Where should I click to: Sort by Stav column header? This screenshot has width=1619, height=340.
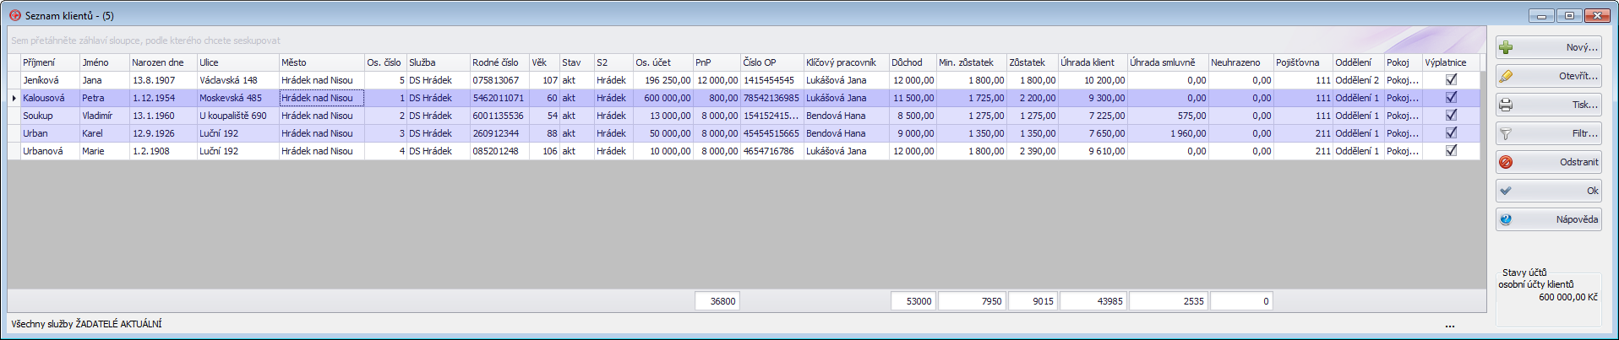pyautogui.click(x=576, y=62)
